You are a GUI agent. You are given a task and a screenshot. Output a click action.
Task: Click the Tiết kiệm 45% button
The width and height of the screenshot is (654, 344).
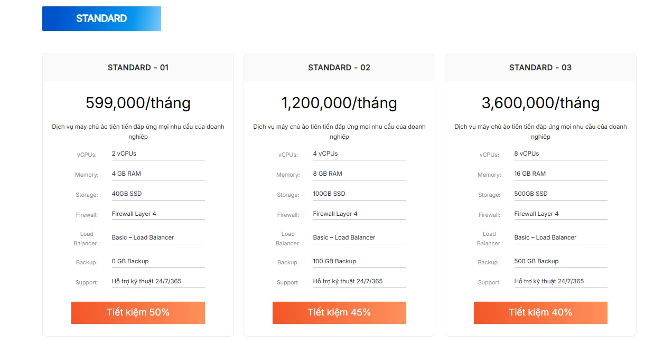click(339, 312)
